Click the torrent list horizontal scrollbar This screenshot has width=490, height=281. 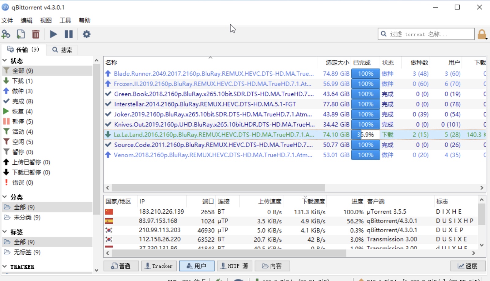[218, 188]
